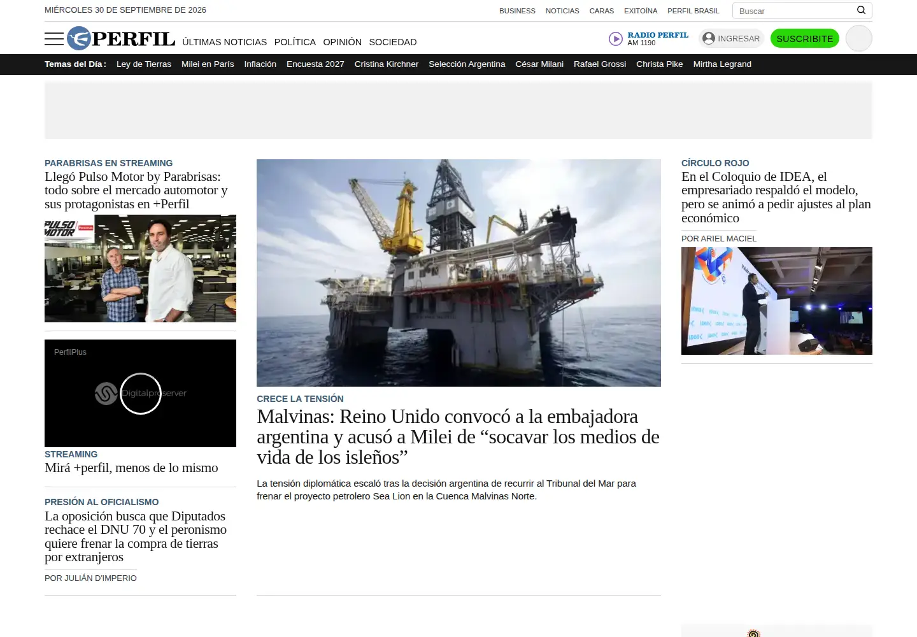
Task: Click the 'Crece la tensión' label
Action: click(x=300, y=399)
